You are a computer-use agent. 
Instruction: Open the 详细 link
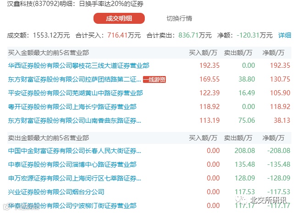point(285,35)
